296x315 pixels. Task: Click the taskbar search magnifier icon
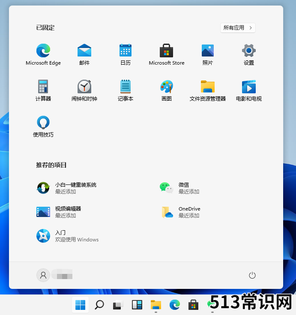tap(99, 305)
